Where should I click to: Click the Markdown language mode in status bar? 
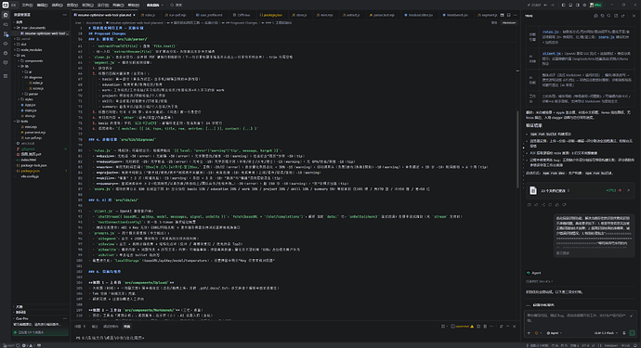[610, 345]
